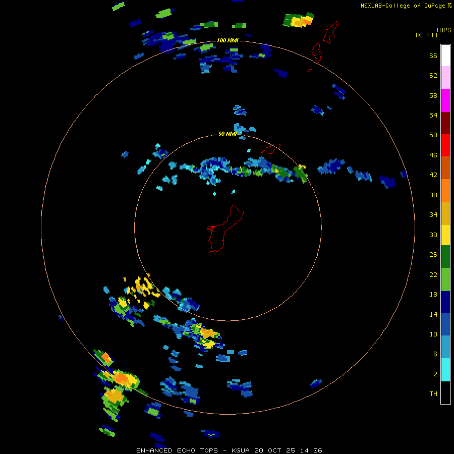Click the white swatch on the tops scale
The height and width of the screenshot is (454, 454).
pos(445,55)
